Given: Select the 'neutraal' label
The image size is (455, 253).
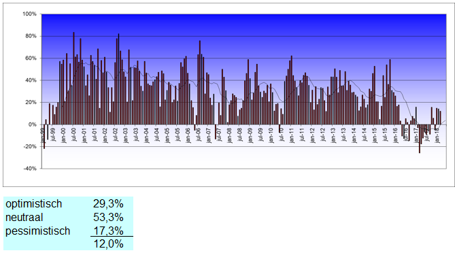Looking at the screenshot, I should coord(24,218).
